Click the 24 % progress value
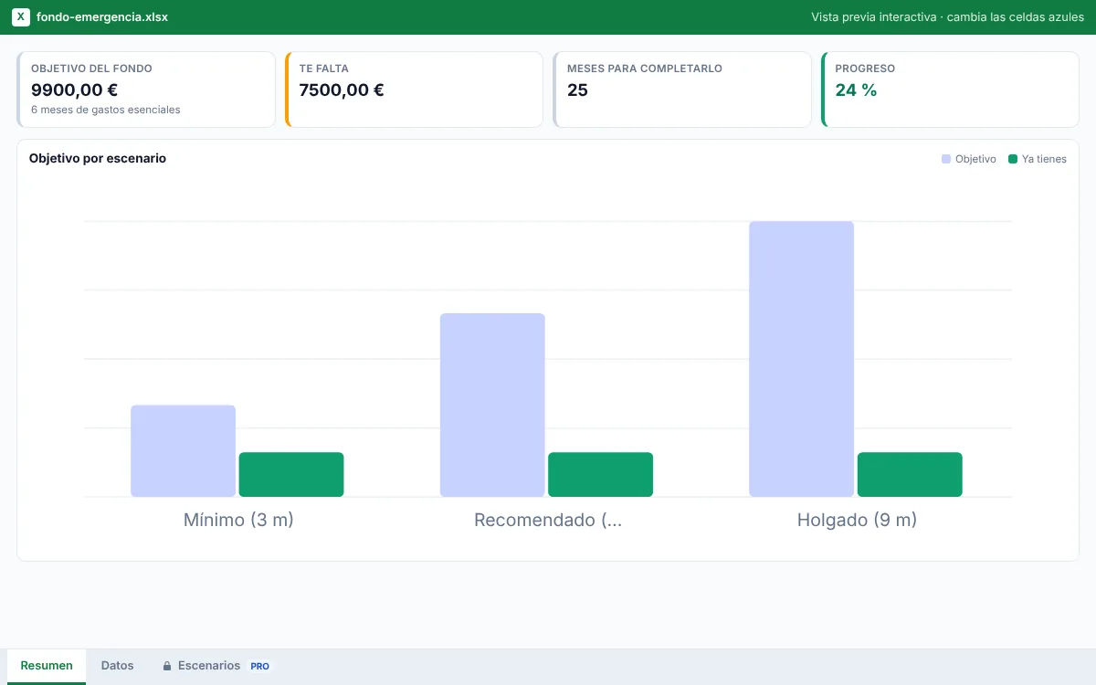The height and width of the screenshot is (685, 1096). (x=856, y=90)
